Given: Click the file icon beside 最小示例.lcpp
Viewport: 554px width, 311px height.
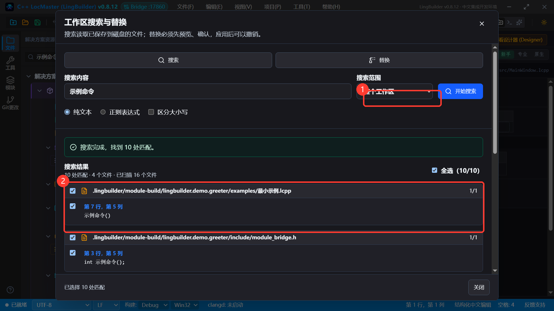Looking at the screenshot, I should coord(84,191).
